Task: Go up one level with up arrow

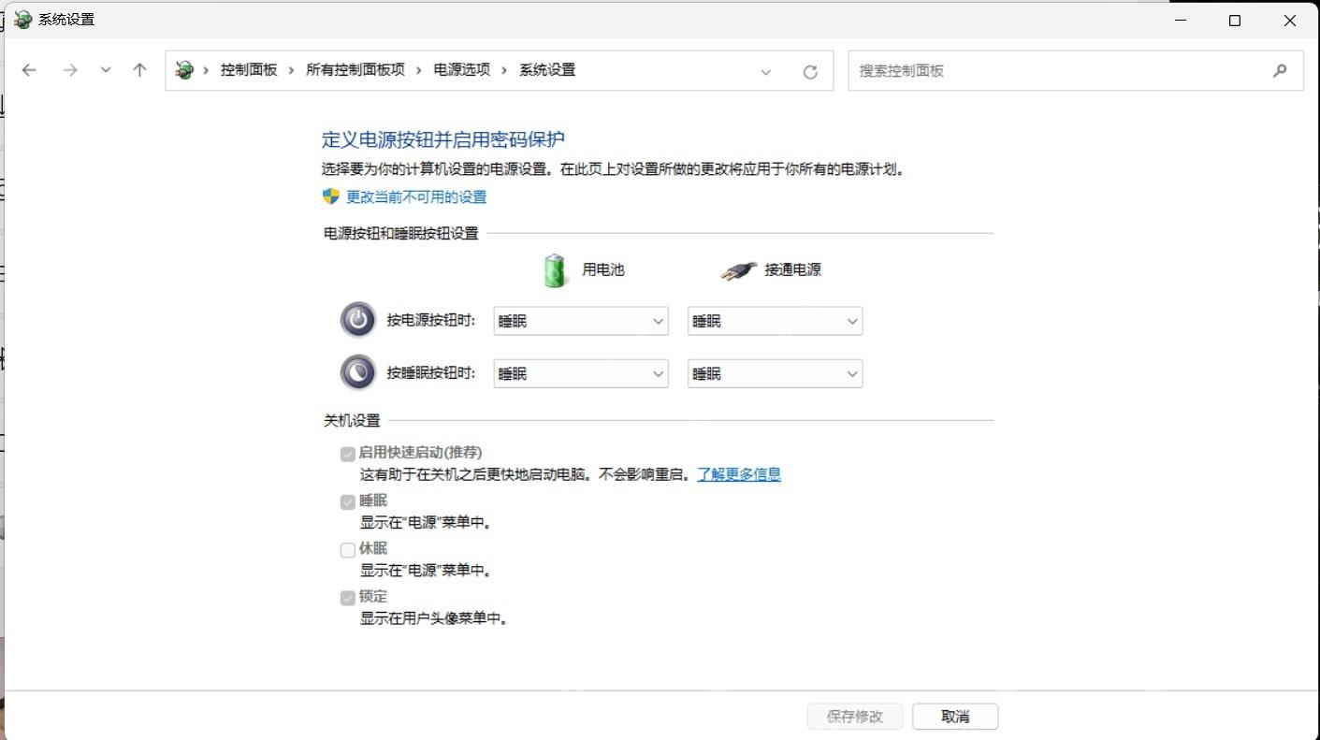Action: [139, 70]
